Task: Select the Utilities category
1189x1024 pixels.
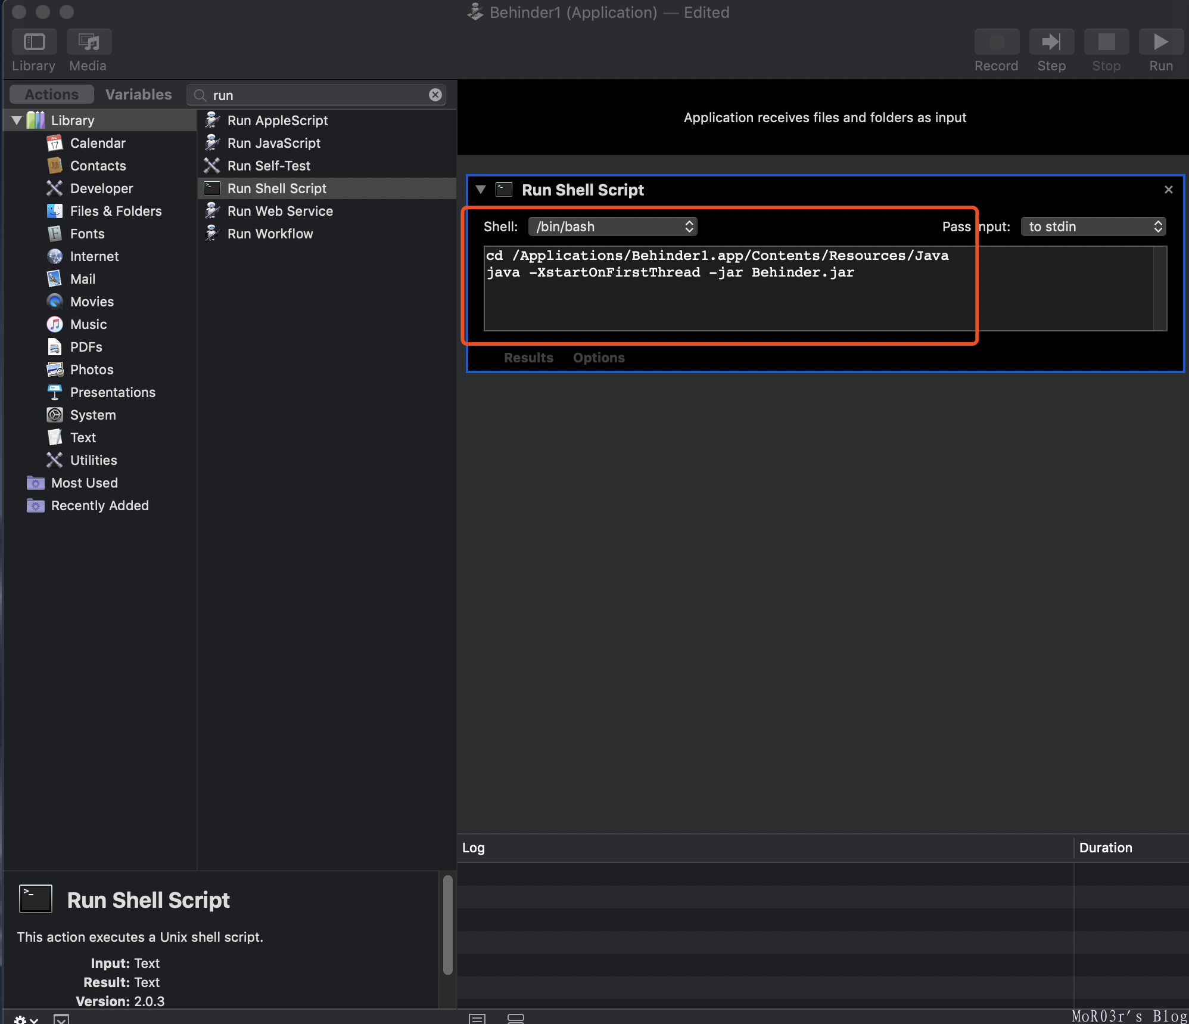Action: (94, 460)
